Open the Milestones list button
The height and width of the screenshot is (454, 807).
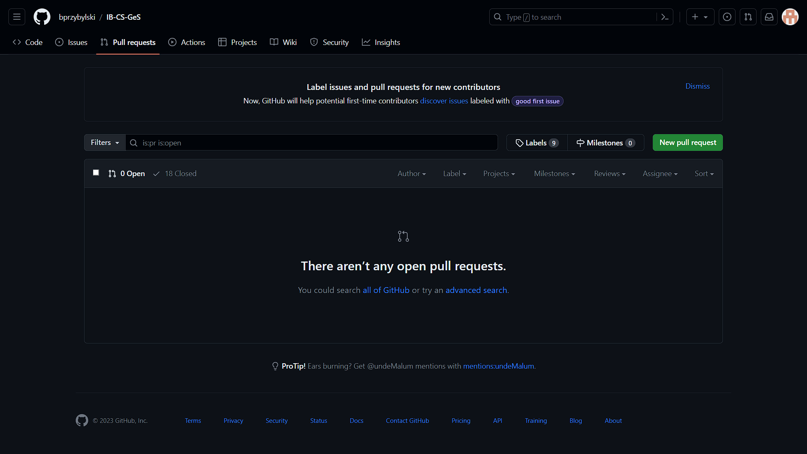606,143
